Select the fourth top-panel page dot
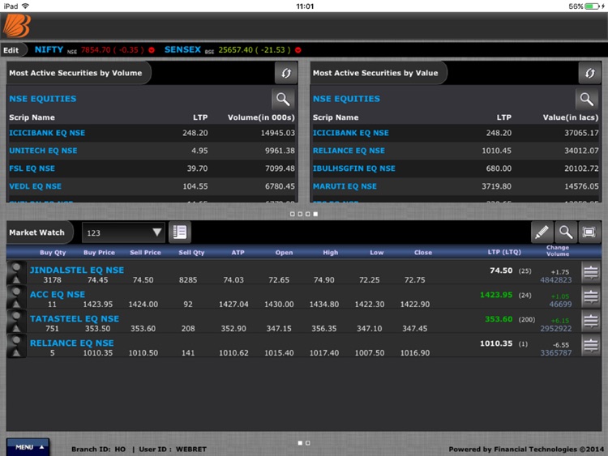Screen dimensions: 608x456 (x=315, y=214)
